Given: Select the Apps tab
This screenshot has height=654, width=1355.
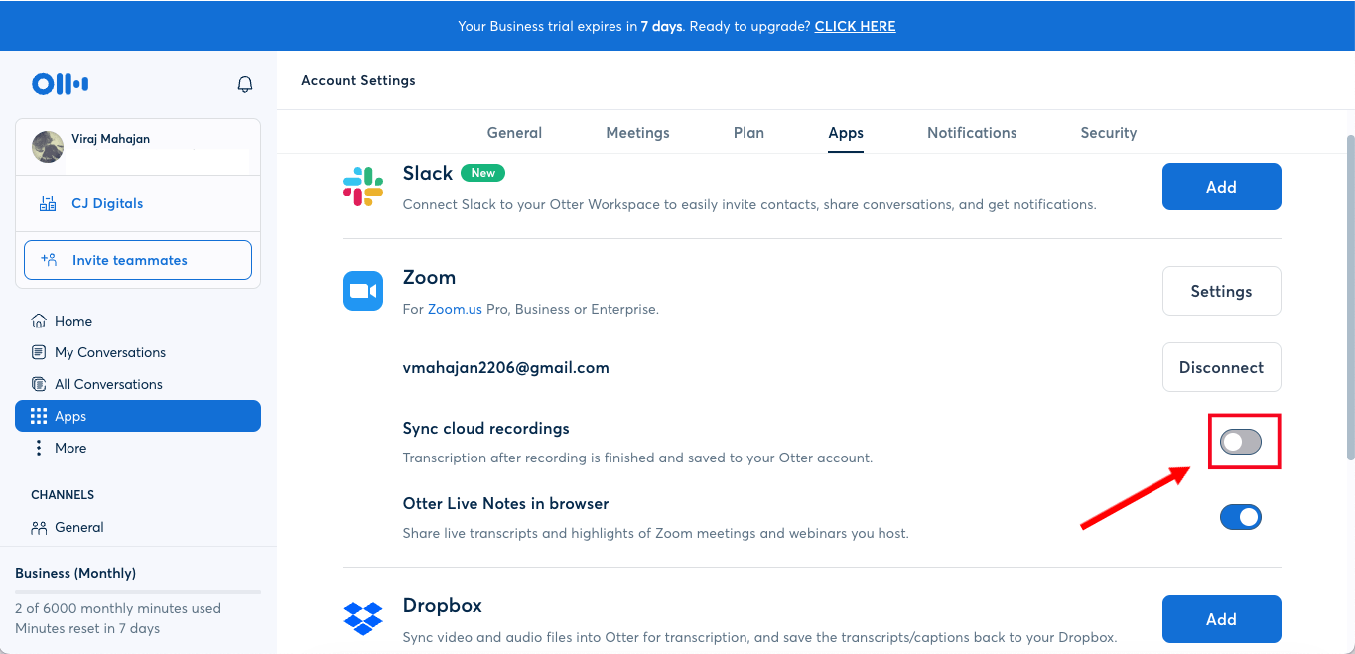Looking at the screenshot, I should (846, 133).
